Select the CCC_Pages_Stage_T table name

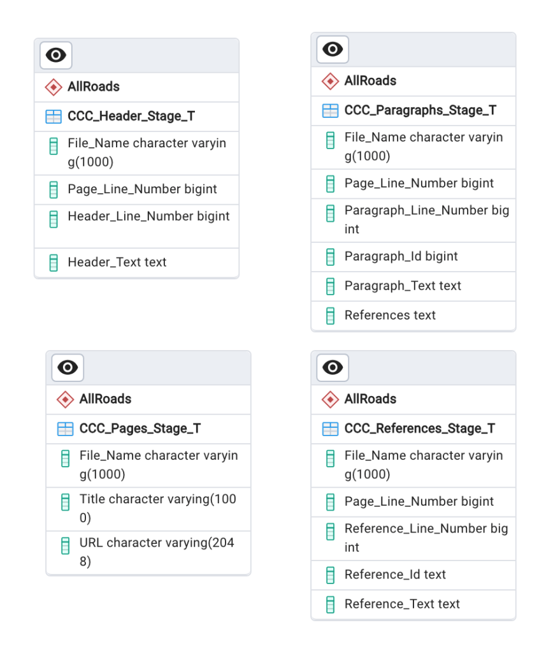[x=140, y=429]
